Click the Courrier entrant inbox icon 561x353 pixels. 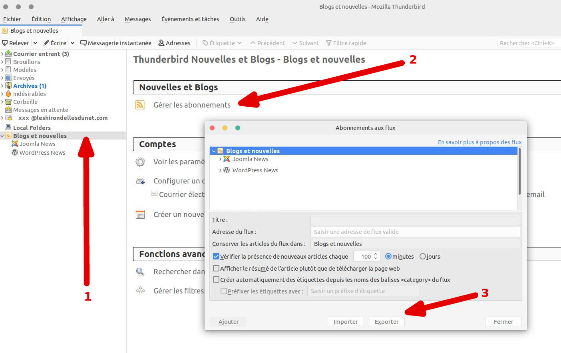(8, 54)
